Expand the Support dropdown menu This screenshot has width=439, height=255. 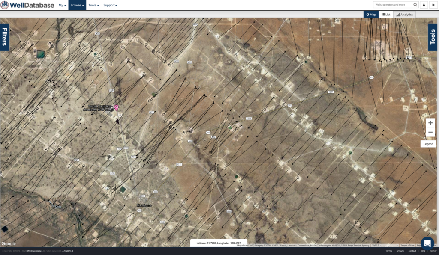click(110, 5)
